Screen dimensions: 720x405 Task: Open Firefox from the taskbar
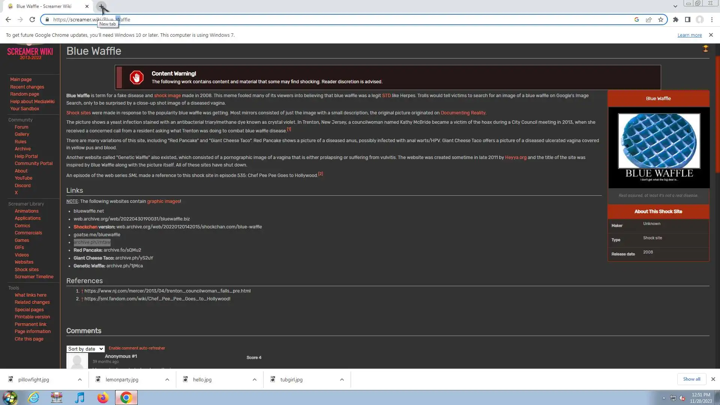(103, 397)
